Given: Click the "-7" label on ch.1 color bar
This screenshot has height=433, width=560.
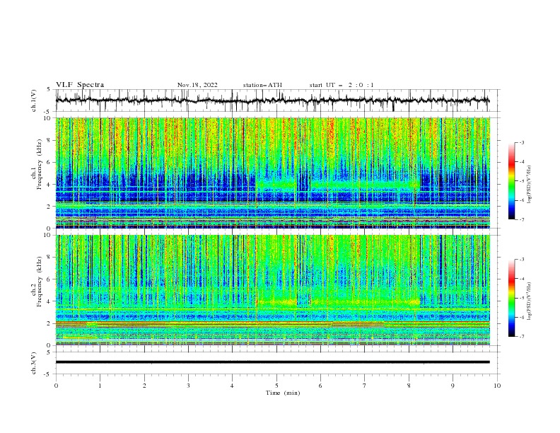Looking at the screenshot, I should (522, 219).
